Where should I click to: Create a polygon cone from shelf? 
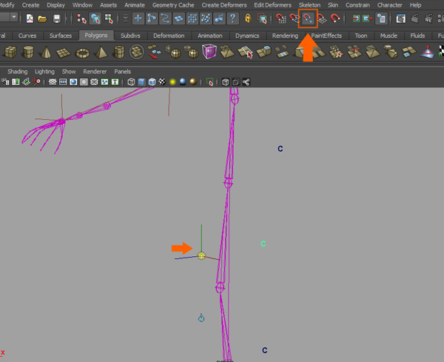[x=46, y=52]
